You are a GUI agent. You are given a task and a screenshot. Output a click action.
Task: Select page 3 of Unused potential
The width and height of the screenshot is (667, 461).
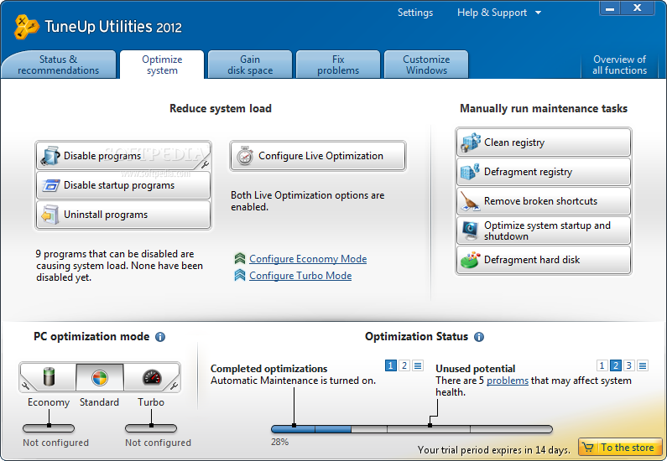tap(628, 365)
